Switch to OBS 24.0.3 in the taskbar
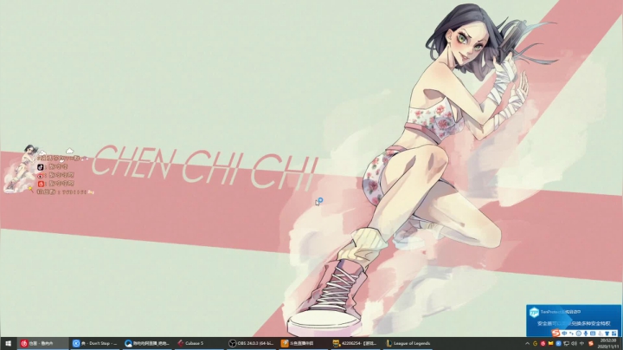The height and width of the screenshot is (350, 623). tap(252, 343)
